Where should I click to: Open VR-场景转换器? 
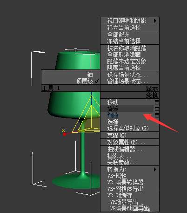click(x=130, y=182)
